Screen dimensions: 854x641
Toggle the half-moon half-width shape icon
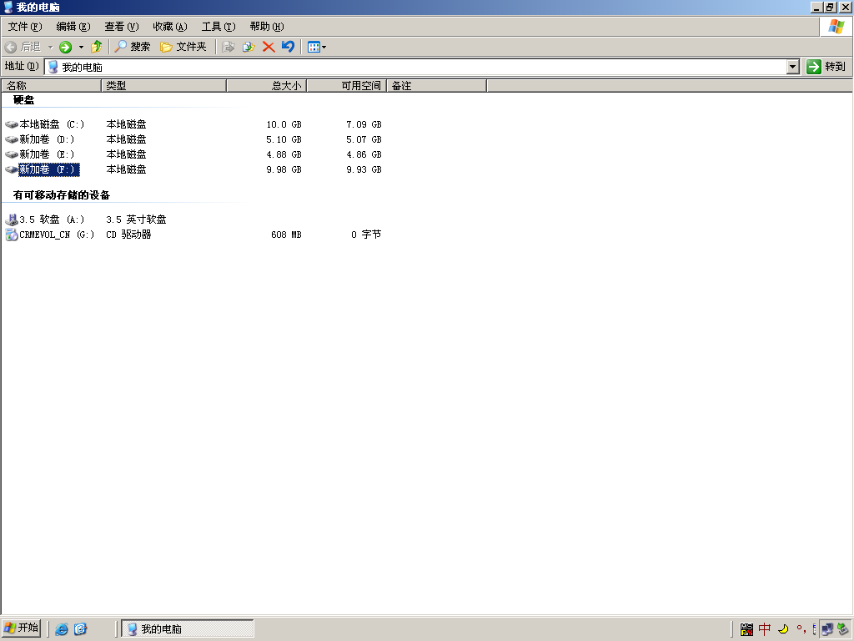pyautogui.click(x=783, y=629)
